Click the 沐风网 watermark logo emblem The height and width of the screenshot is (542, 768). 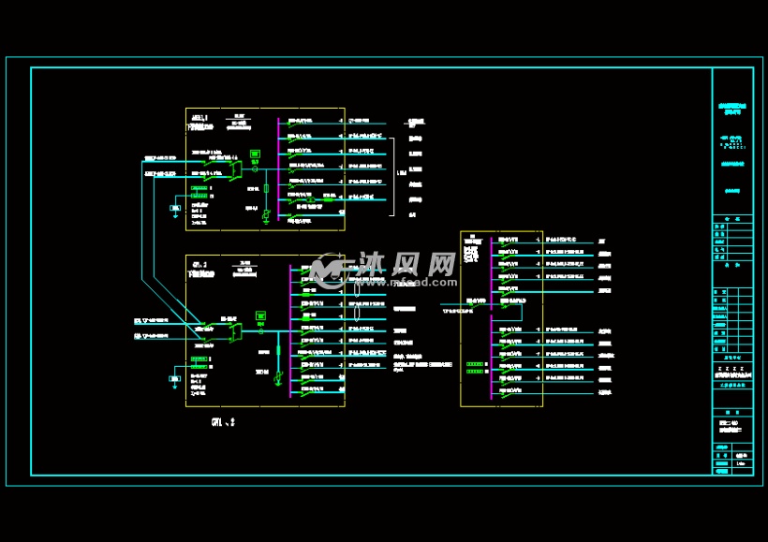coord(328,270)
